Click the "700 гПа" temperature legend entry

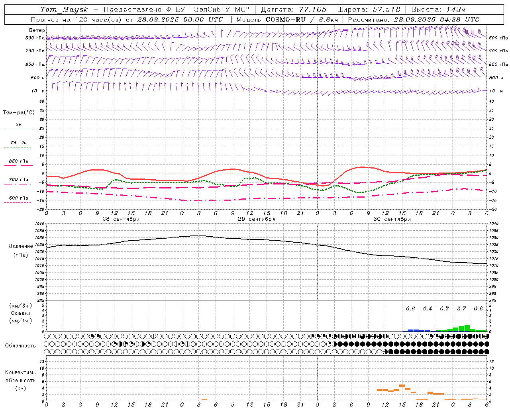click(x=19, y=180)
